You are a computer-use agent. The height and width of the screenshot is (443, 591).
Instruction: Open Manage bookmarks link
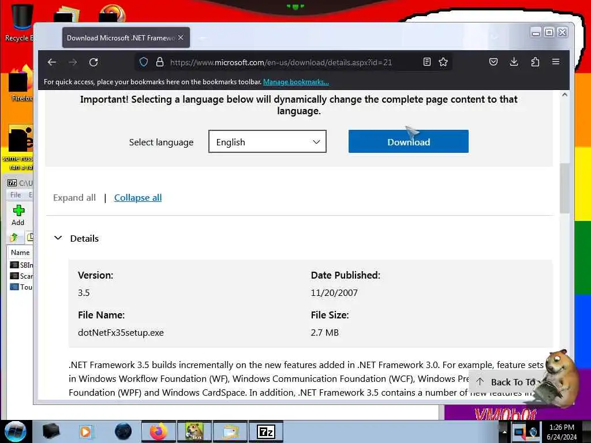coord(296,82)
